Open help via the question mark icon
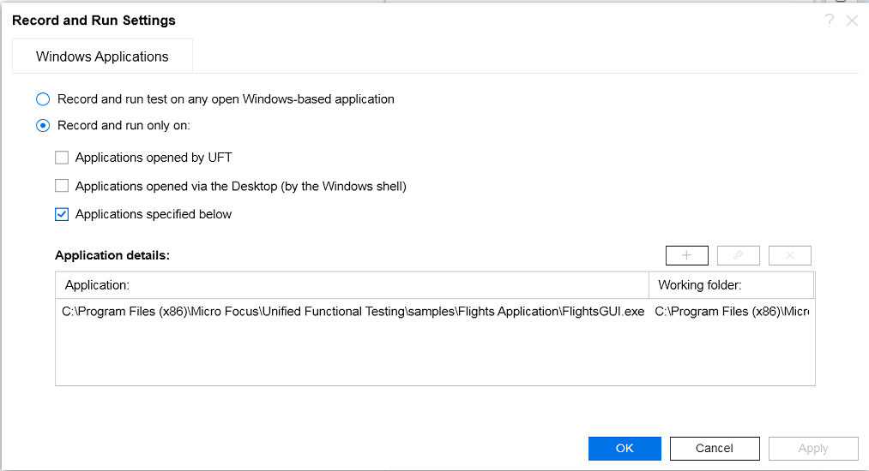The height and width of the screenshot is (471, 869). 830,21
